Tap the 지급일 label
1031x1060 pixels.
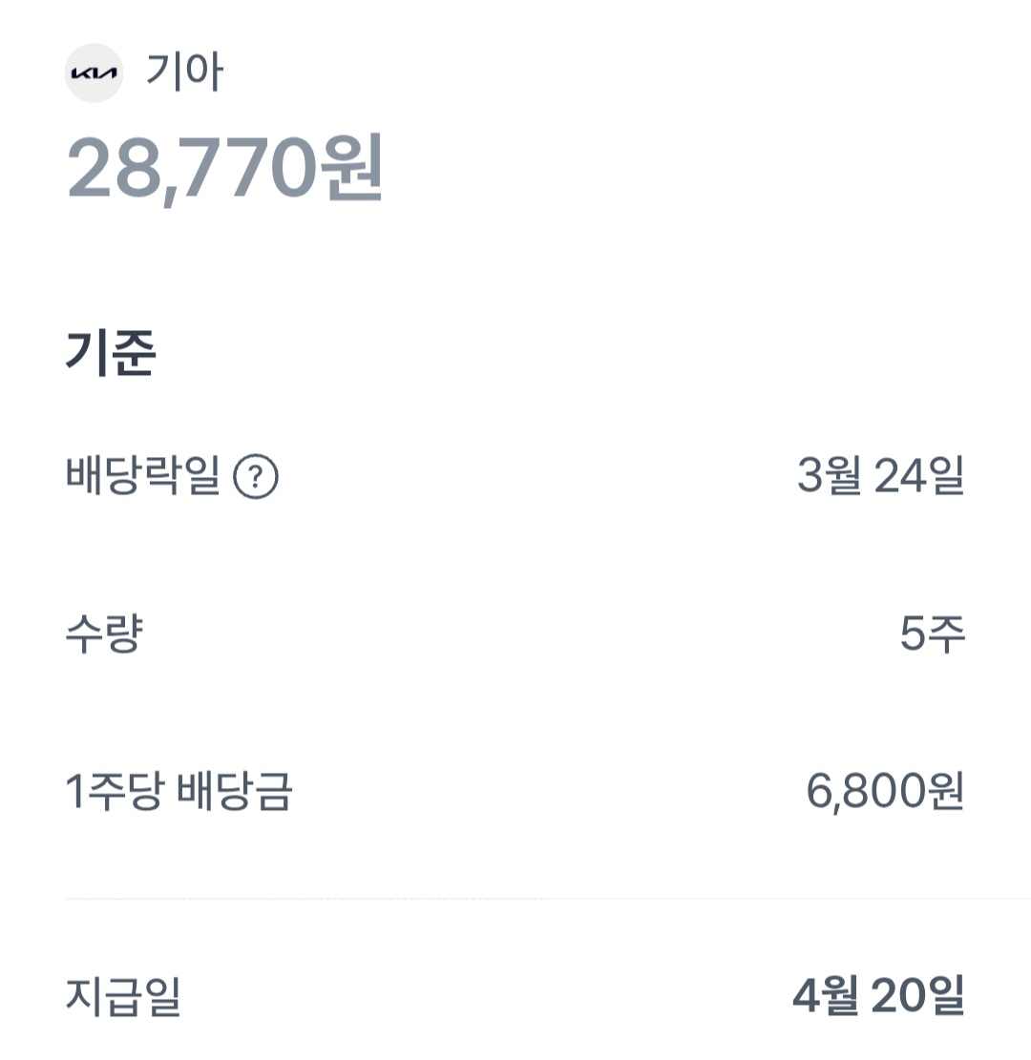(123, 996)
